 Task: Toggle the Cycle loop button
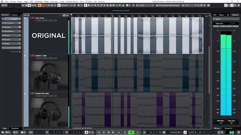pyautogui.click(x=119, y=132)
